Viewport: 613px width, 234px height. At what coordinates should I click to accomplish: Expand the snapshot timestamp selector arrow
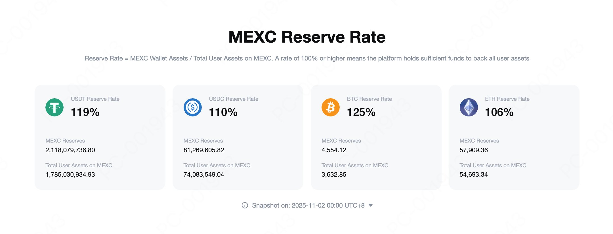click(x=371, y=205)
